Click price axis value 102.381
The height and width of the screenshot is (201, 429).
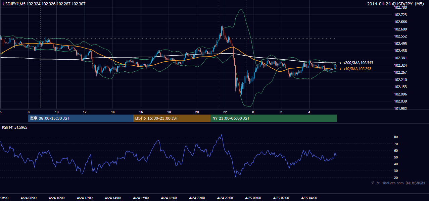400,58
